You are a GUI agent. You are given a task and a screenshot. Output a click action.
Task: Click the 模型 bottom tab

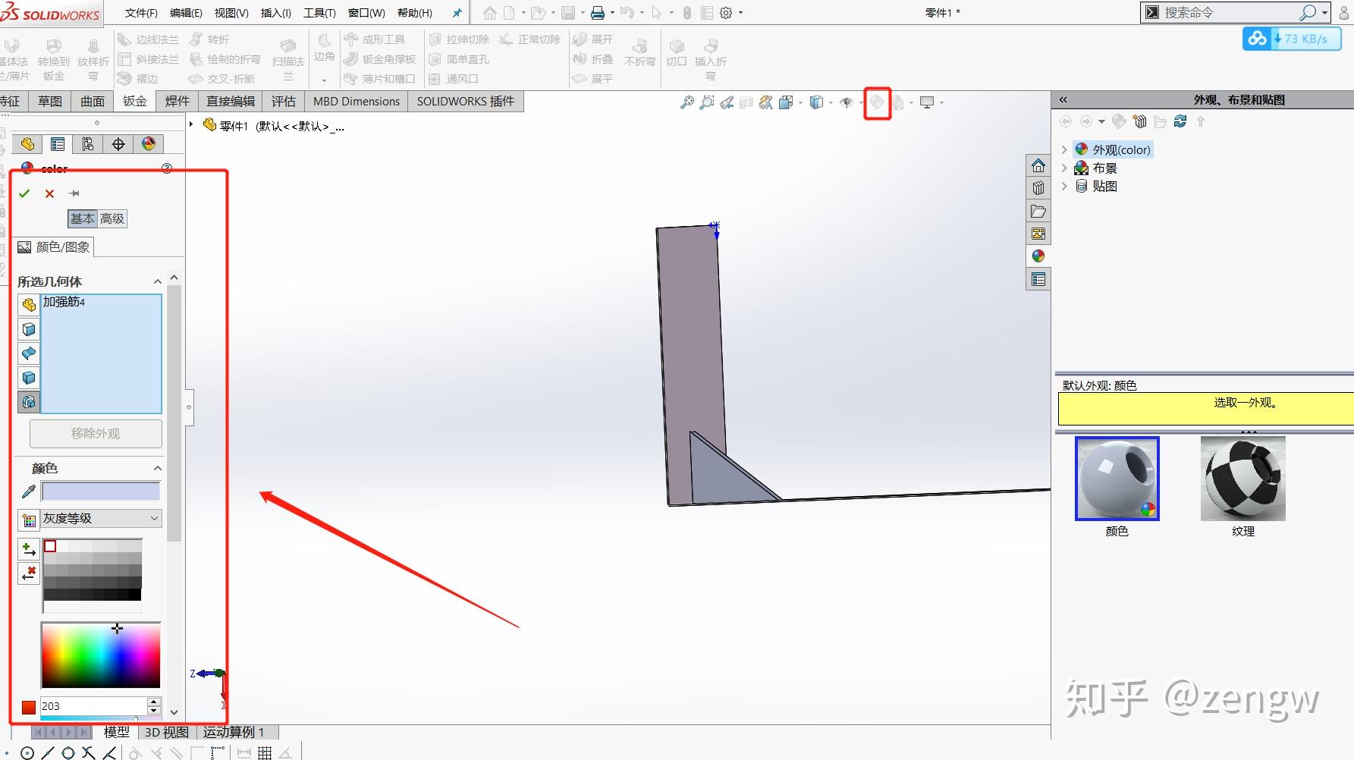point(117,732)
